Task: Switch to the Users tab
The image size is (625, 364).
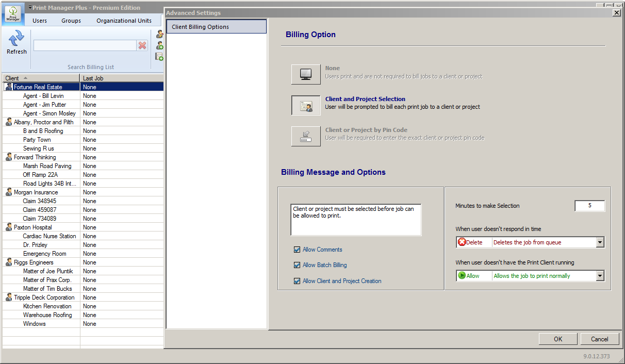Action: click(x=40, y=21)
